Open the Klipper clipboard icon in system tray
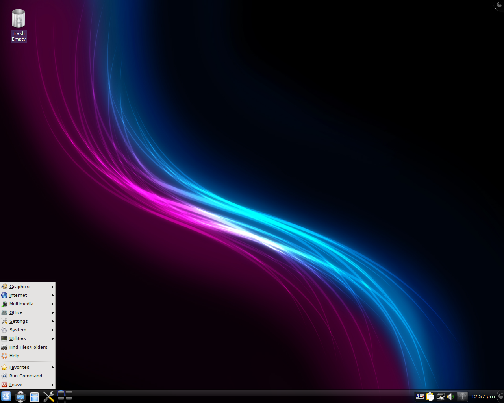Image resolution: width=504 pixels, height=403 pixels. pyautogui.click(x=430, y=396)
